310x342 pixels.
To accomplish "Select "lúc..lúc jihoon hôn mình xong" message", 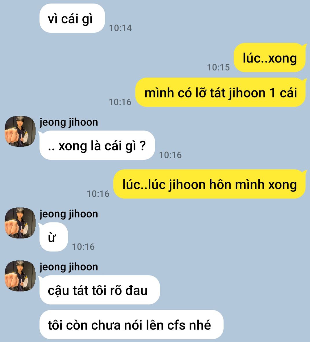I will click(210, 184).
